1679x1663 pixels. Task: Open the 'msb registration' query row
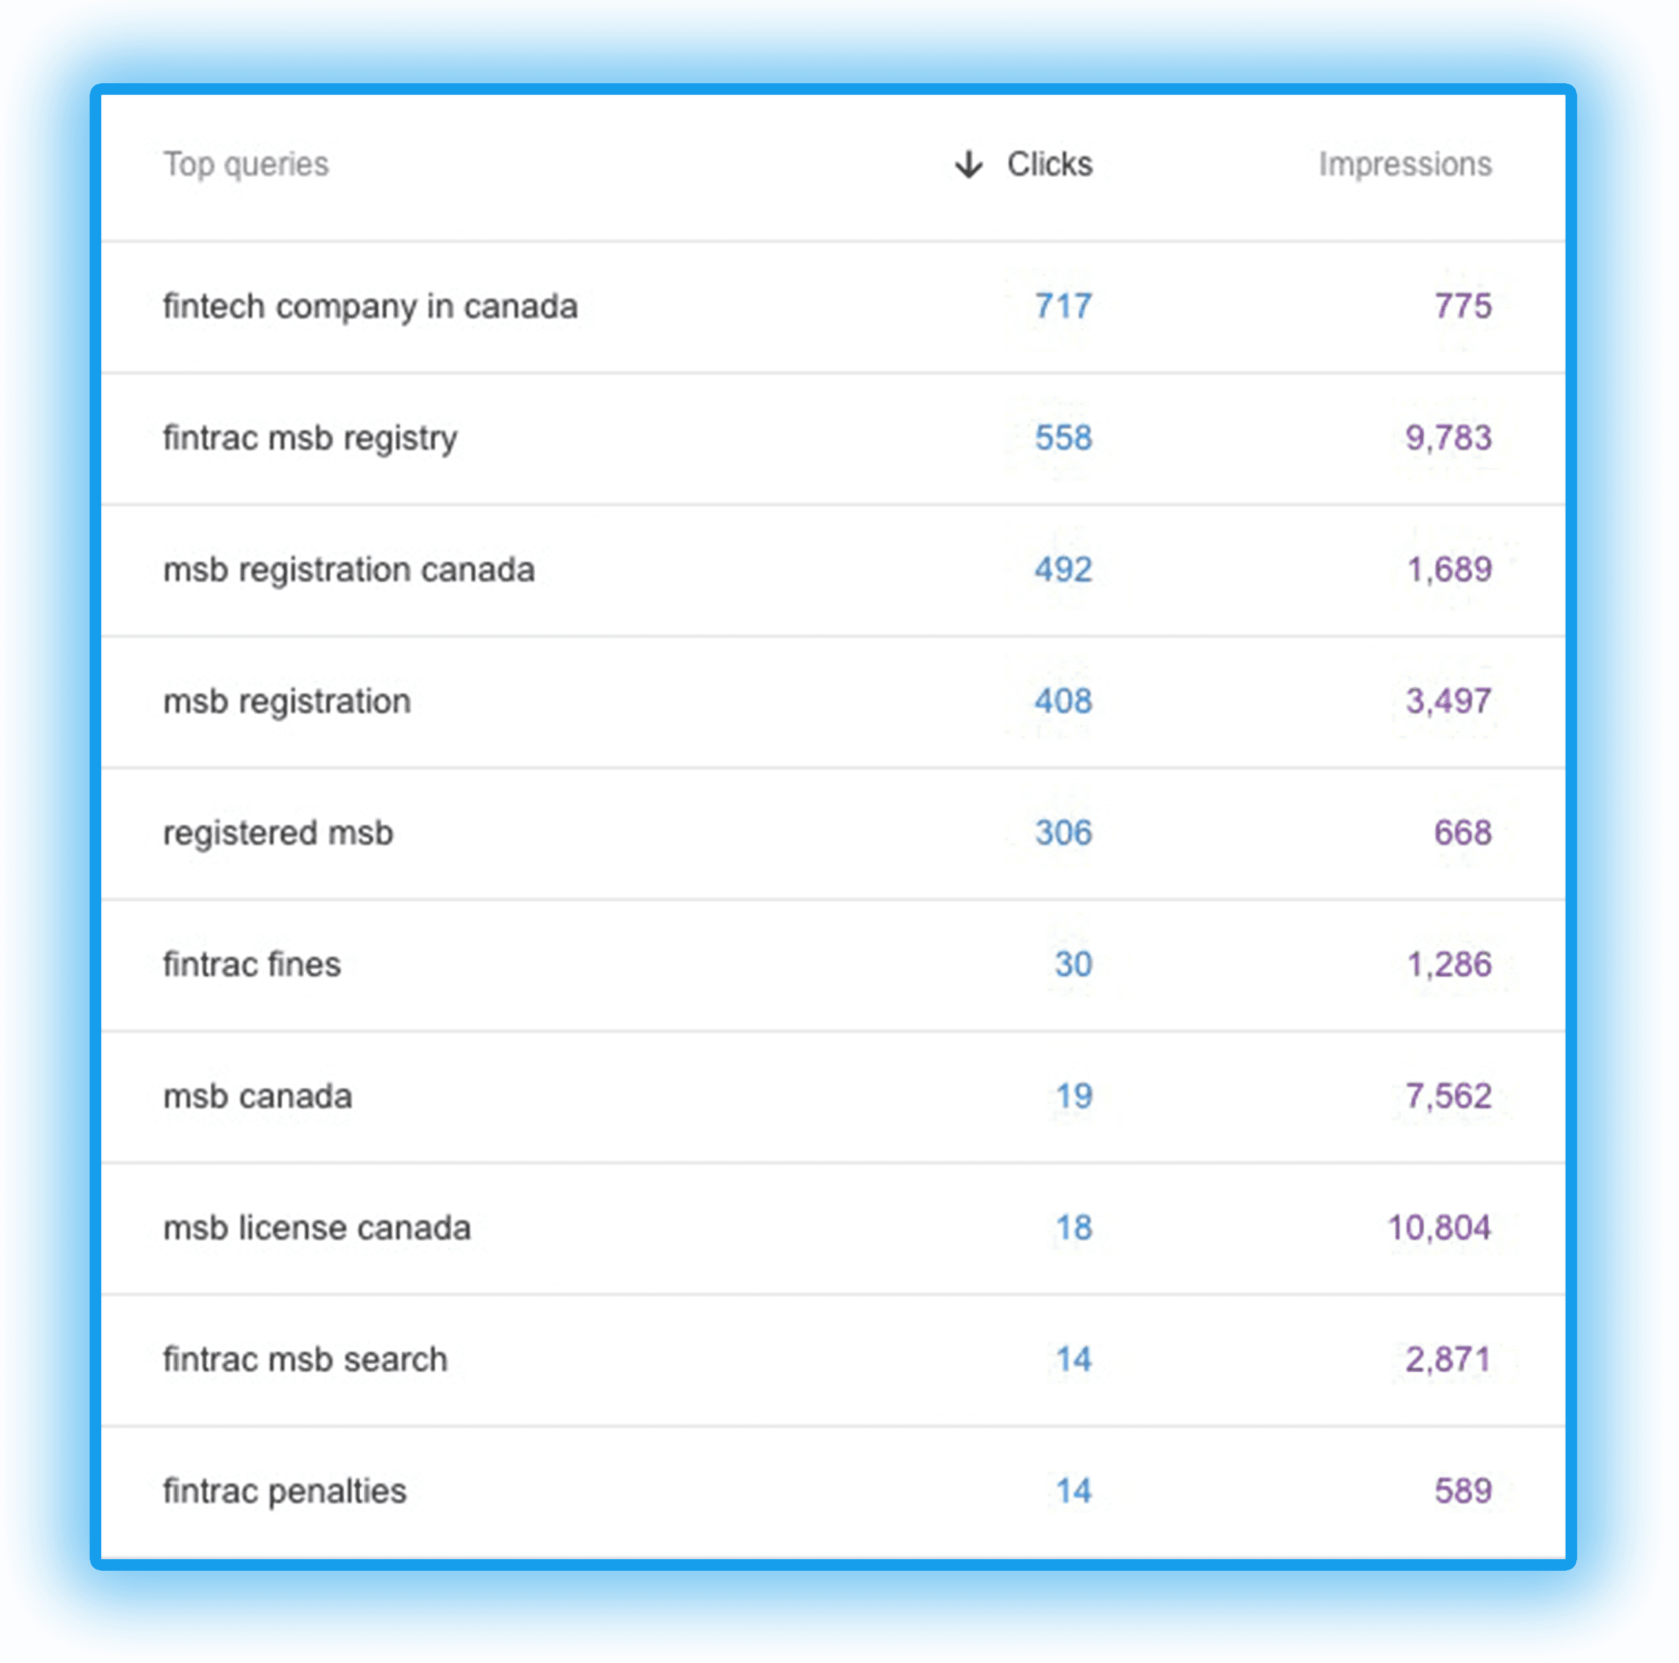click(x=287, y=702)
